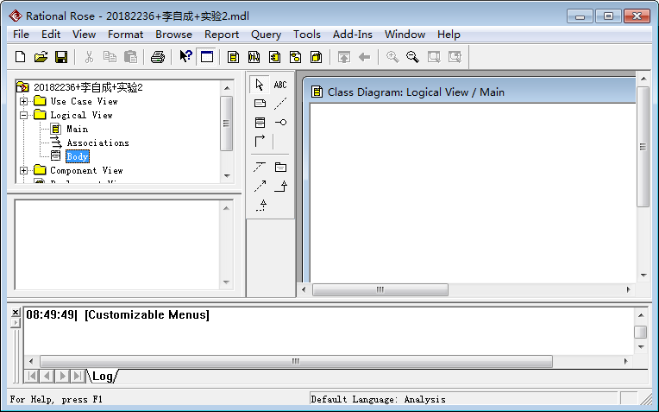Click the log horizontal scrollbar thumb

click(296, 362)
